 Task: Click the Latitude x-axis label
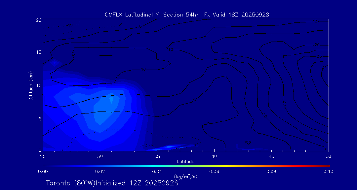click(185, 161)
